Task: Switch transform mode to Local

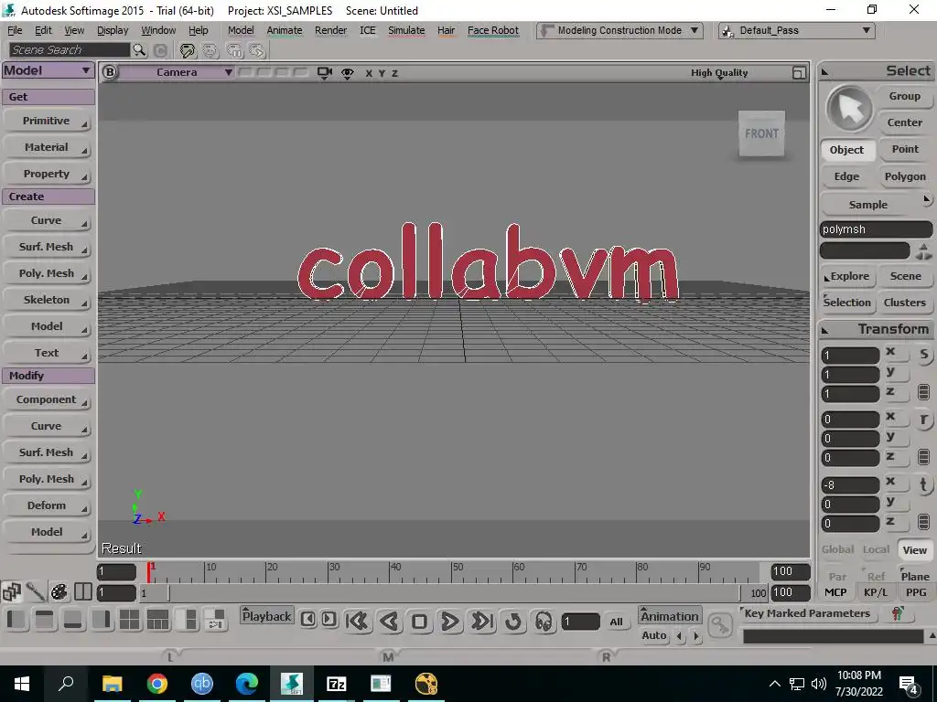Action: point(876,549)
